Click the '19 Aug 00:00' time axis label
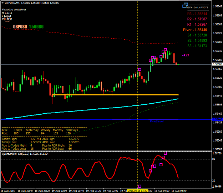The height and width of the screenshot is (193, 223). point(59,191)
